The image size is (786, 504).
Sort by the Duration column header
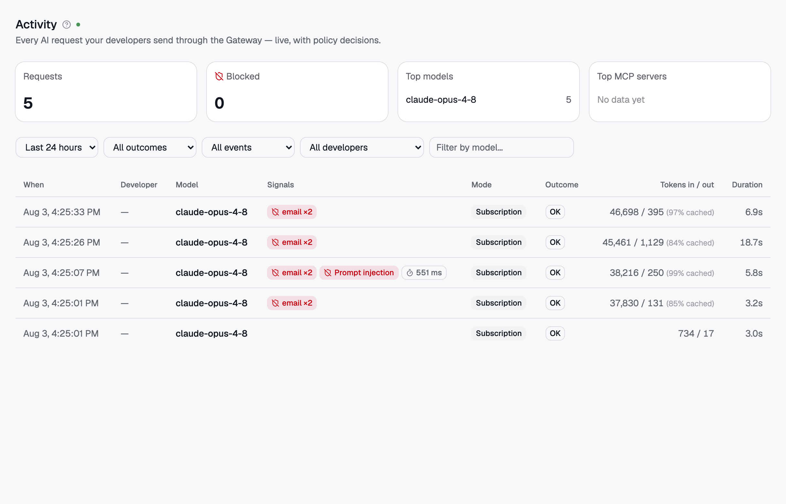click(747, 185)
